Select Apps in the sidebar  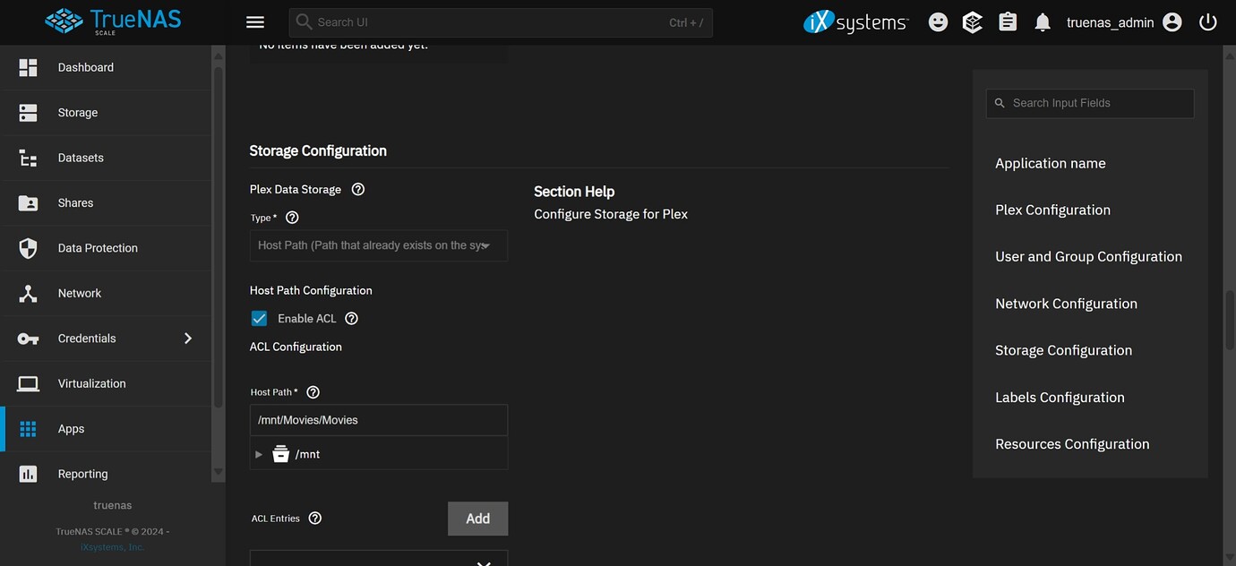click(x=28, y=428)
